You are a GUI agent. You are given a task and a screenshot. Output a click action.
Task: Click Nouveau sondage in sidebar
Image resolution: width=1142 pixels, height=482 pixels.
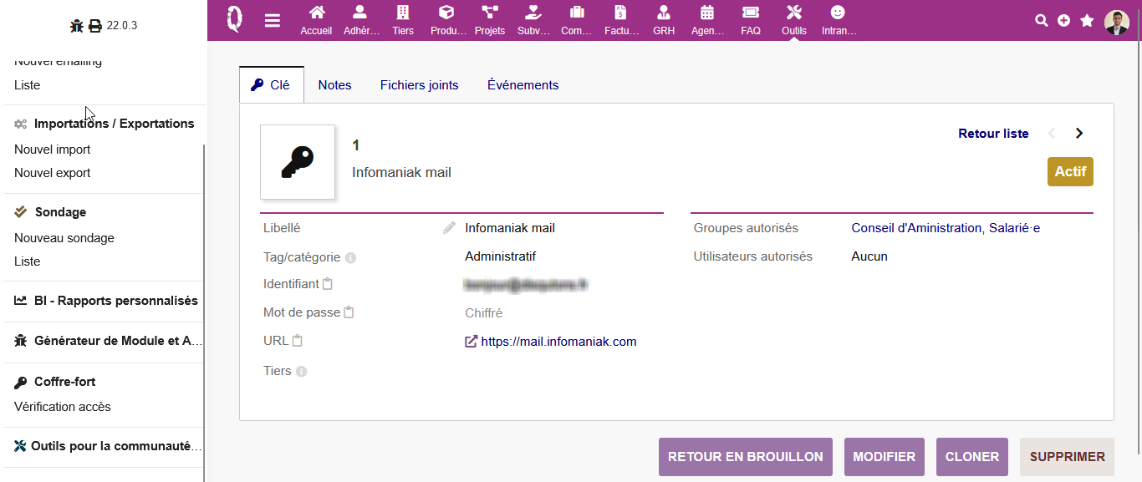point(64,238)
